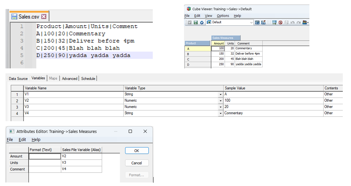The height and width of the screenshot is (186, 351).
Task: Switch to the Data Source tab
Action: (x=18, y=79)
